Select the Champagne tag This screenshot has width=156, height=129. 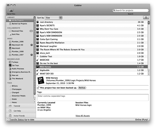(x=20, y=89)
